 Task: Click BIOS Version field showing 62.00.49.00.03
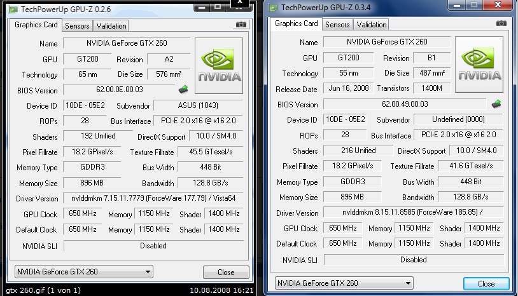(x=405, y=104)
